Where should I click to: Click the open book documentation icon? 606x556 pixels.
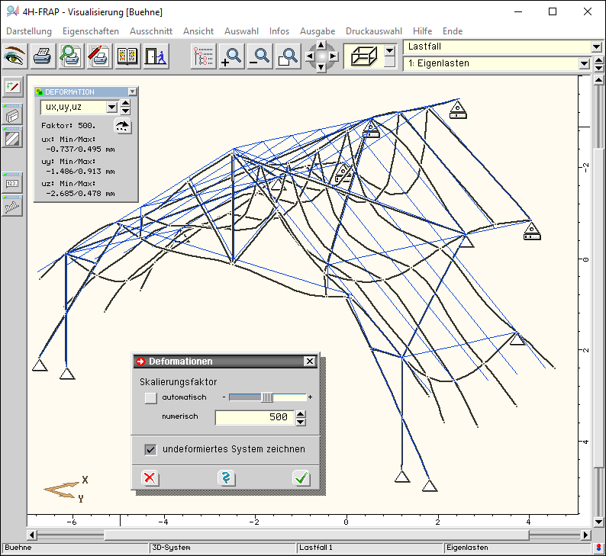coord(127,56)
